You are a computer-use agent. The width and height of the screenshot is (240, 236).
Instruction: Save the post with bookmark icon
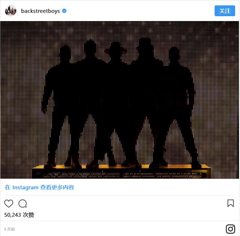231,203
